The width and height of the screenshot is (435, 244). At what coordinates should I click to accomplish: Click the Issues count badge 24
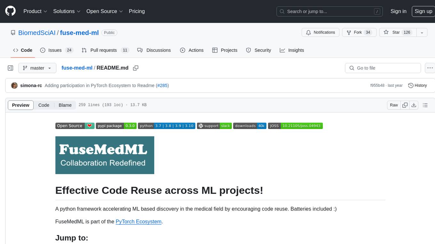point(69,50)
